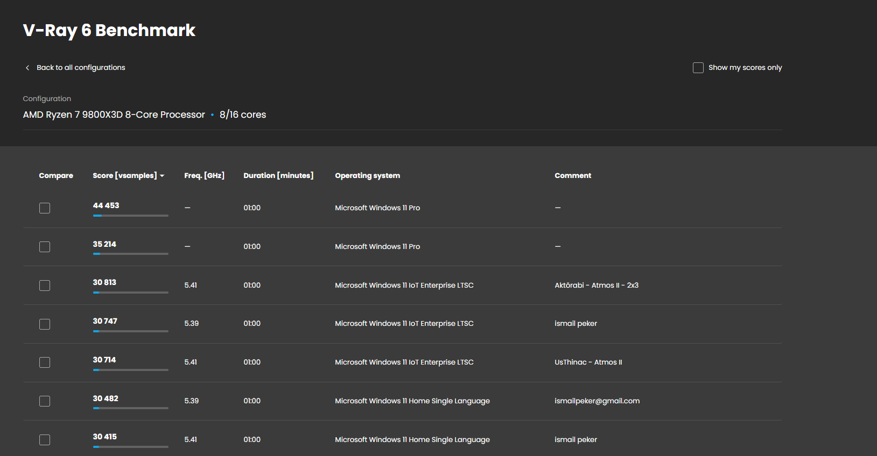Image resolution: width=877 pixels, height=456 pixels.
Task: Click the Compare column header
Action: [x=56, y=176]
